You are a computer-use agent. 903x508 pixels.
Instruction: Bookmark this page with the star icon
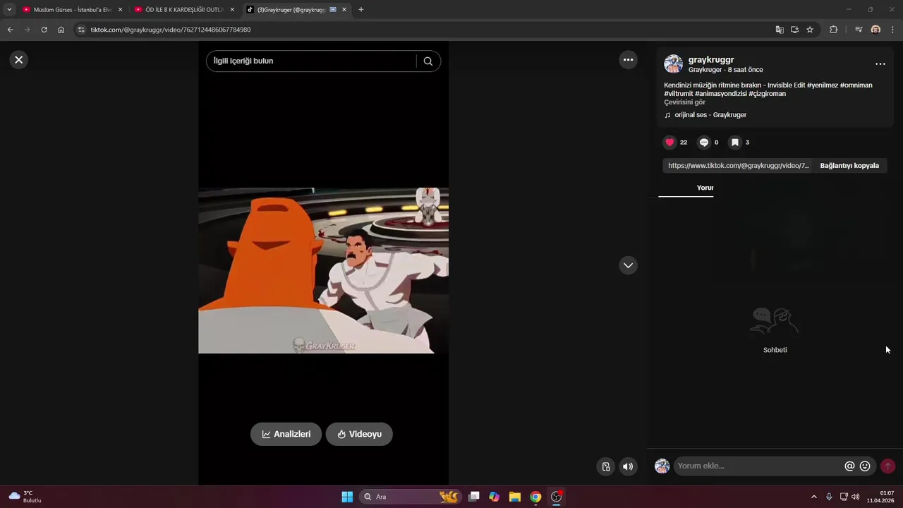point(810,30)
